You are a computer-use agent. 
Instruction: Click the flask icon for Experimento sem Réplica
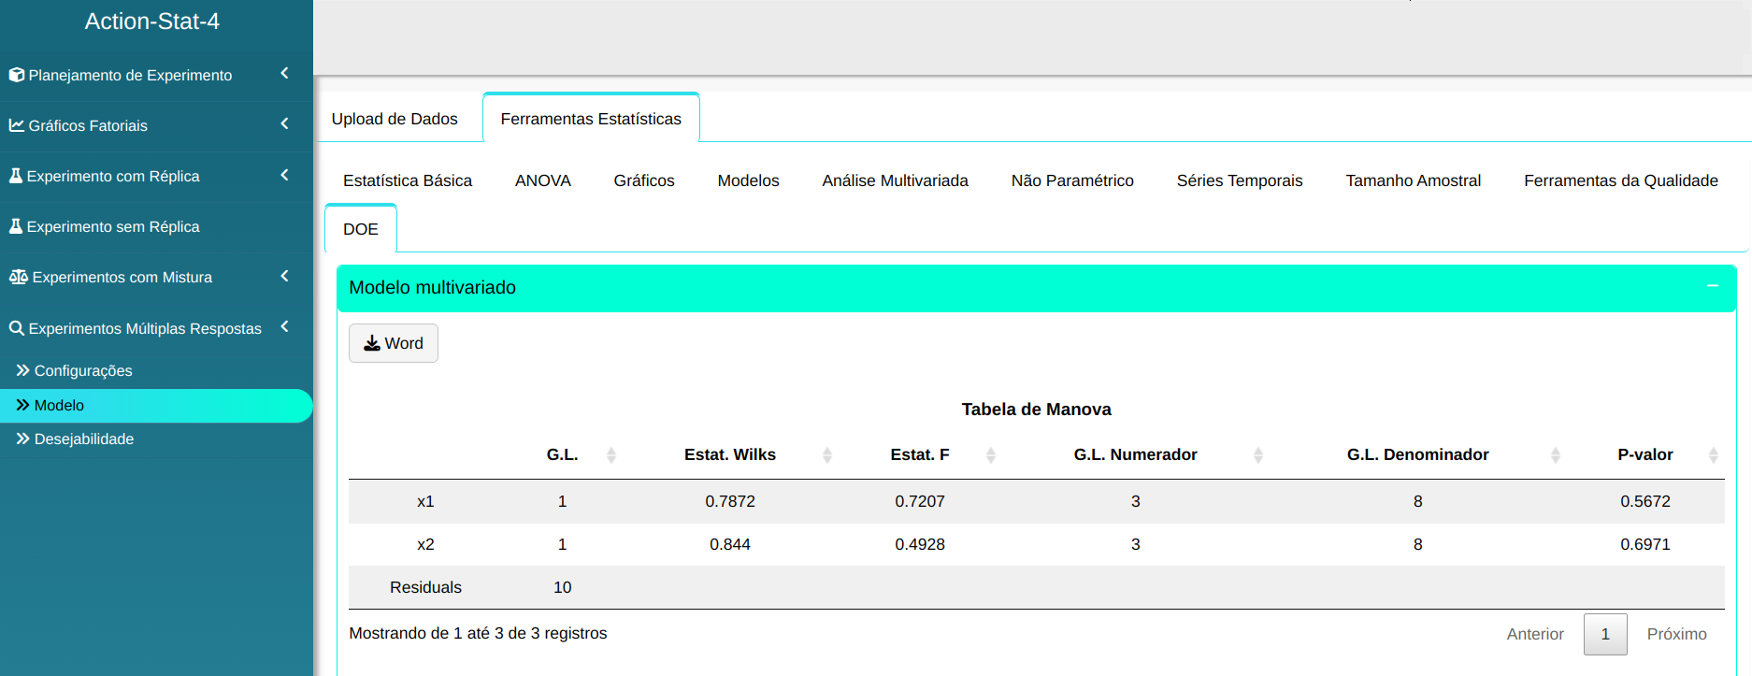point(16,226)
